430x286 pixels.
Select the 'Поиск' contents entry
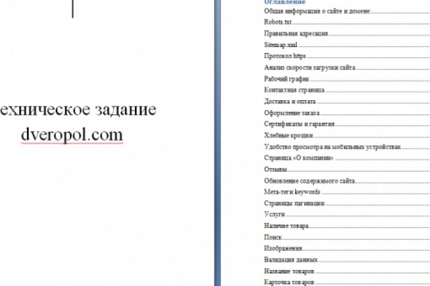pos(273,237)
